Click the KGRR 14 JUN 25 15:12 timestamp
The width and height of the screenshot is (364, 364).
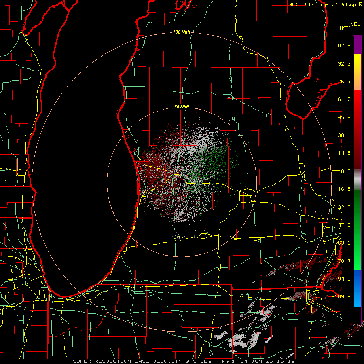(258, 361)
